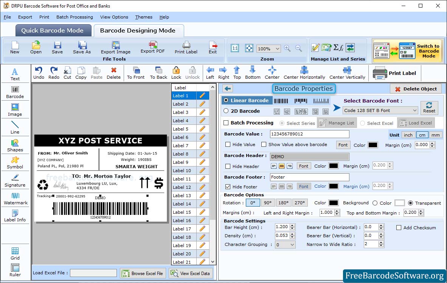Send object To Back

point(158,73)
